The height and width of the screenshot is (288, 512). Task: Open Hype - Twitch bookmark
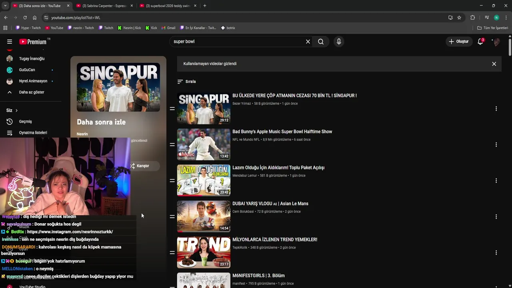28,28
